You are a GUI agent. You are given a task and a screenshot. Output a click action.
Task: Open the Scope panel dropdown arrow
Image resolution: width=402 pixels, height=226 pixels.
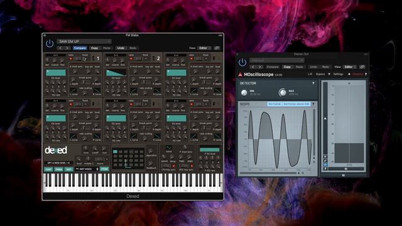(x=313, y=104)
